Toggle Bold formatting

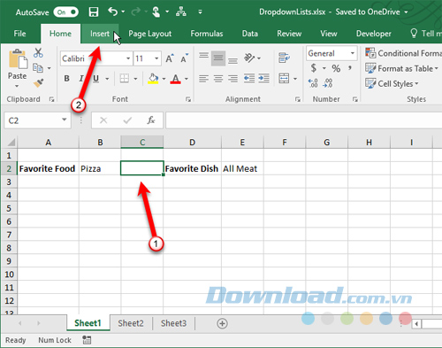[67, 79]
